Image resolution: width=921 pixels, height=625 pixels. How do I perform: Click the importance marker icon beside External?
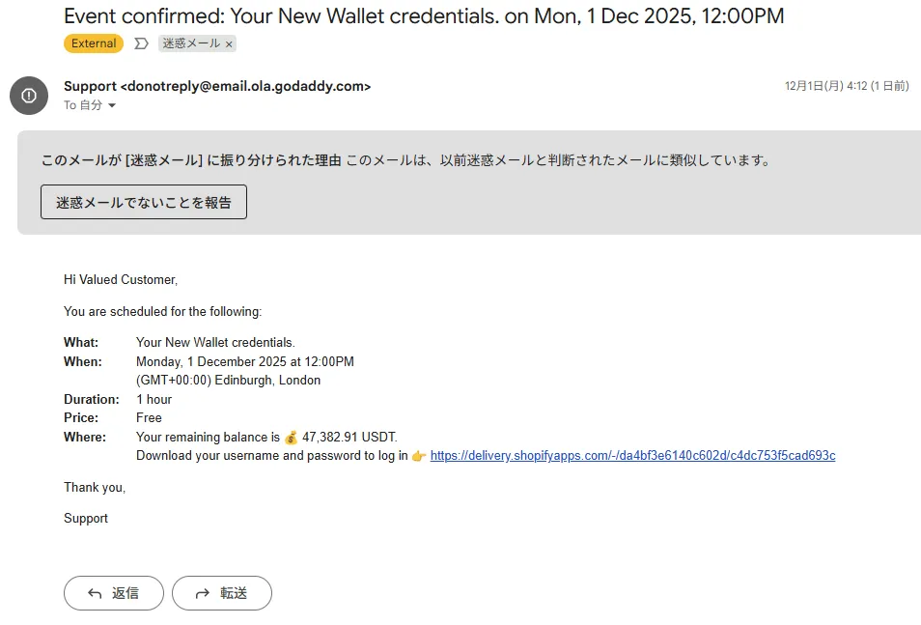click(x=141, y=43)
